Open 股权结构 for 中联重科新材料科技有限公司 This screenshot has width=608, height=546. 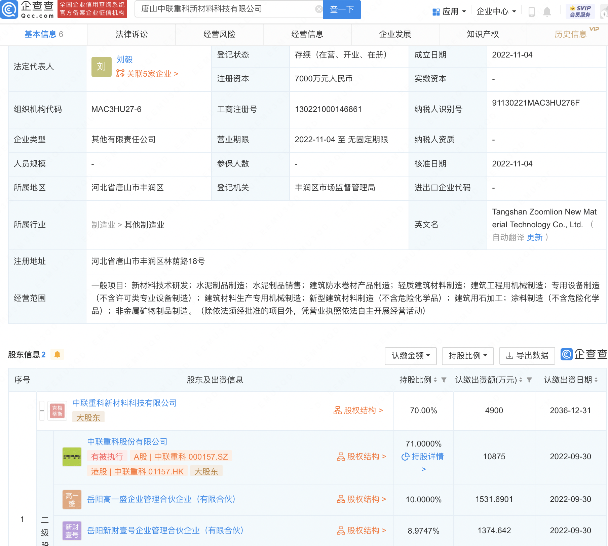[358, 411]
